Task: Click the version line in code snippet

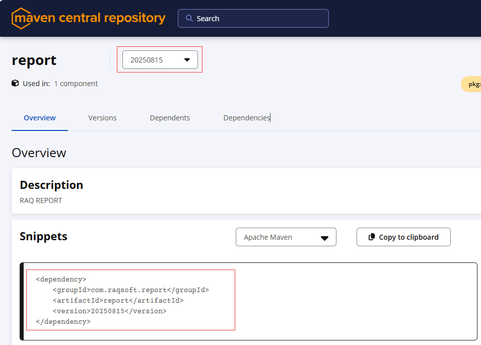Action: (x=109, y=311)
